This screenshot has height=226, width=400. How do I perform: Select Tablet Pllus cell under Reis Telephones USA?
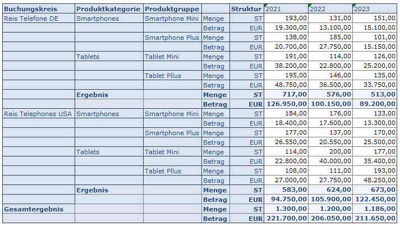[x=172, y=171]
